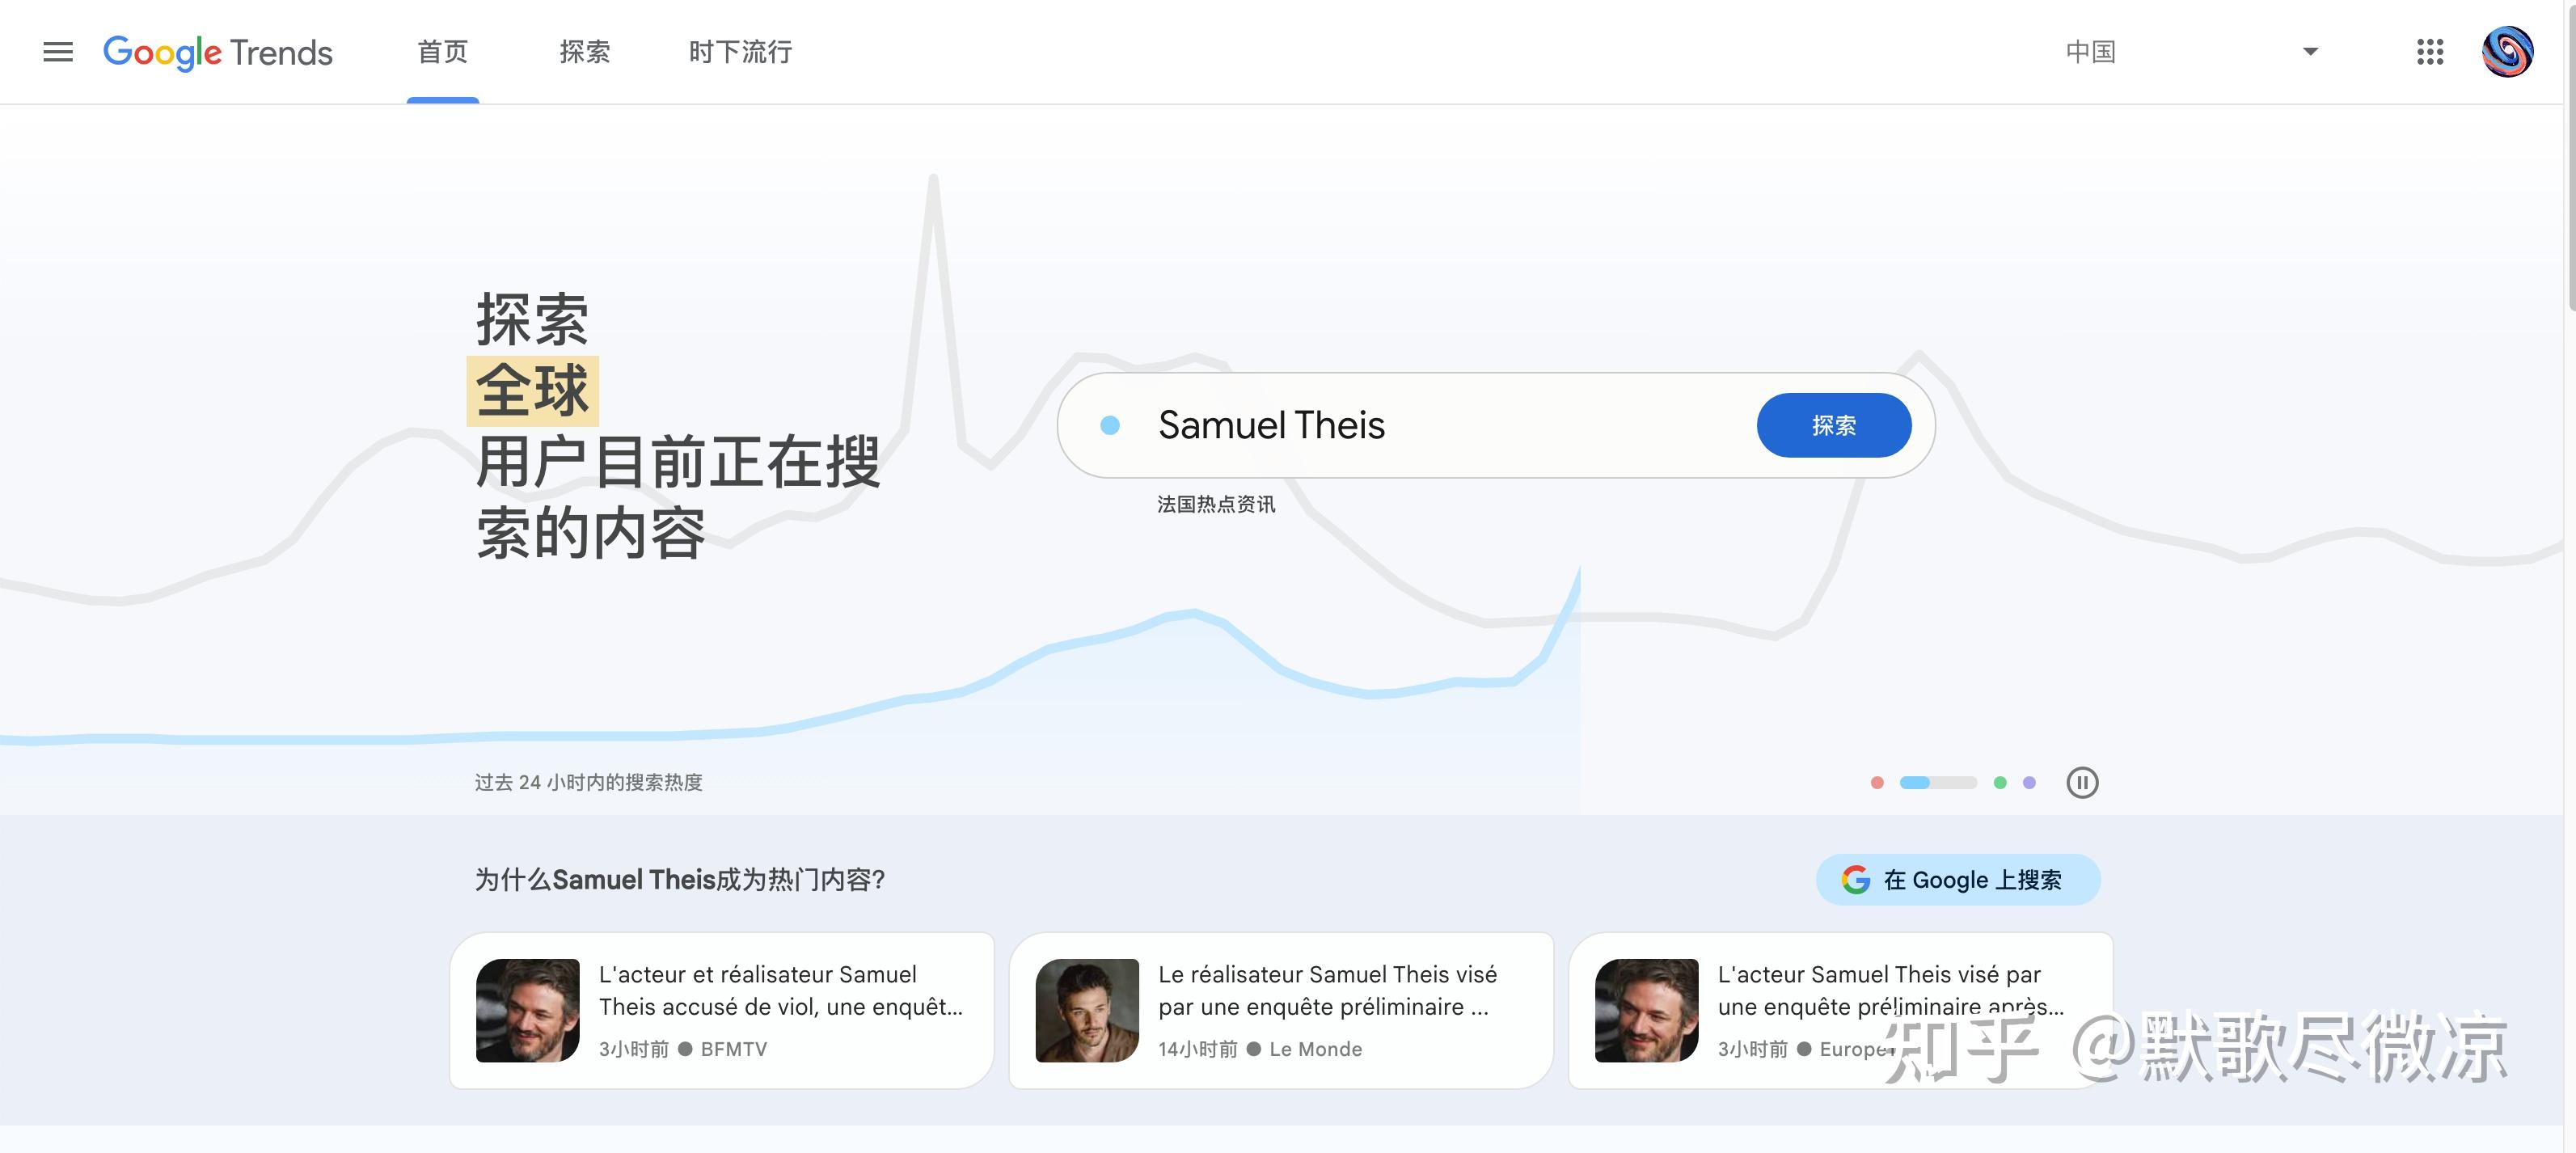Switch to the 探索 tab
Image resolution: width=2576 pixels, height=1153 pixels.
[x=585, y=52]
